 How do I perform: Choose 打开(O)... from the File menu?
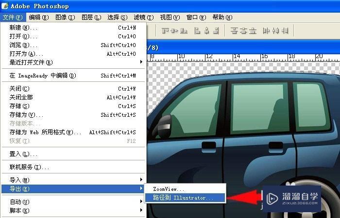73,36
